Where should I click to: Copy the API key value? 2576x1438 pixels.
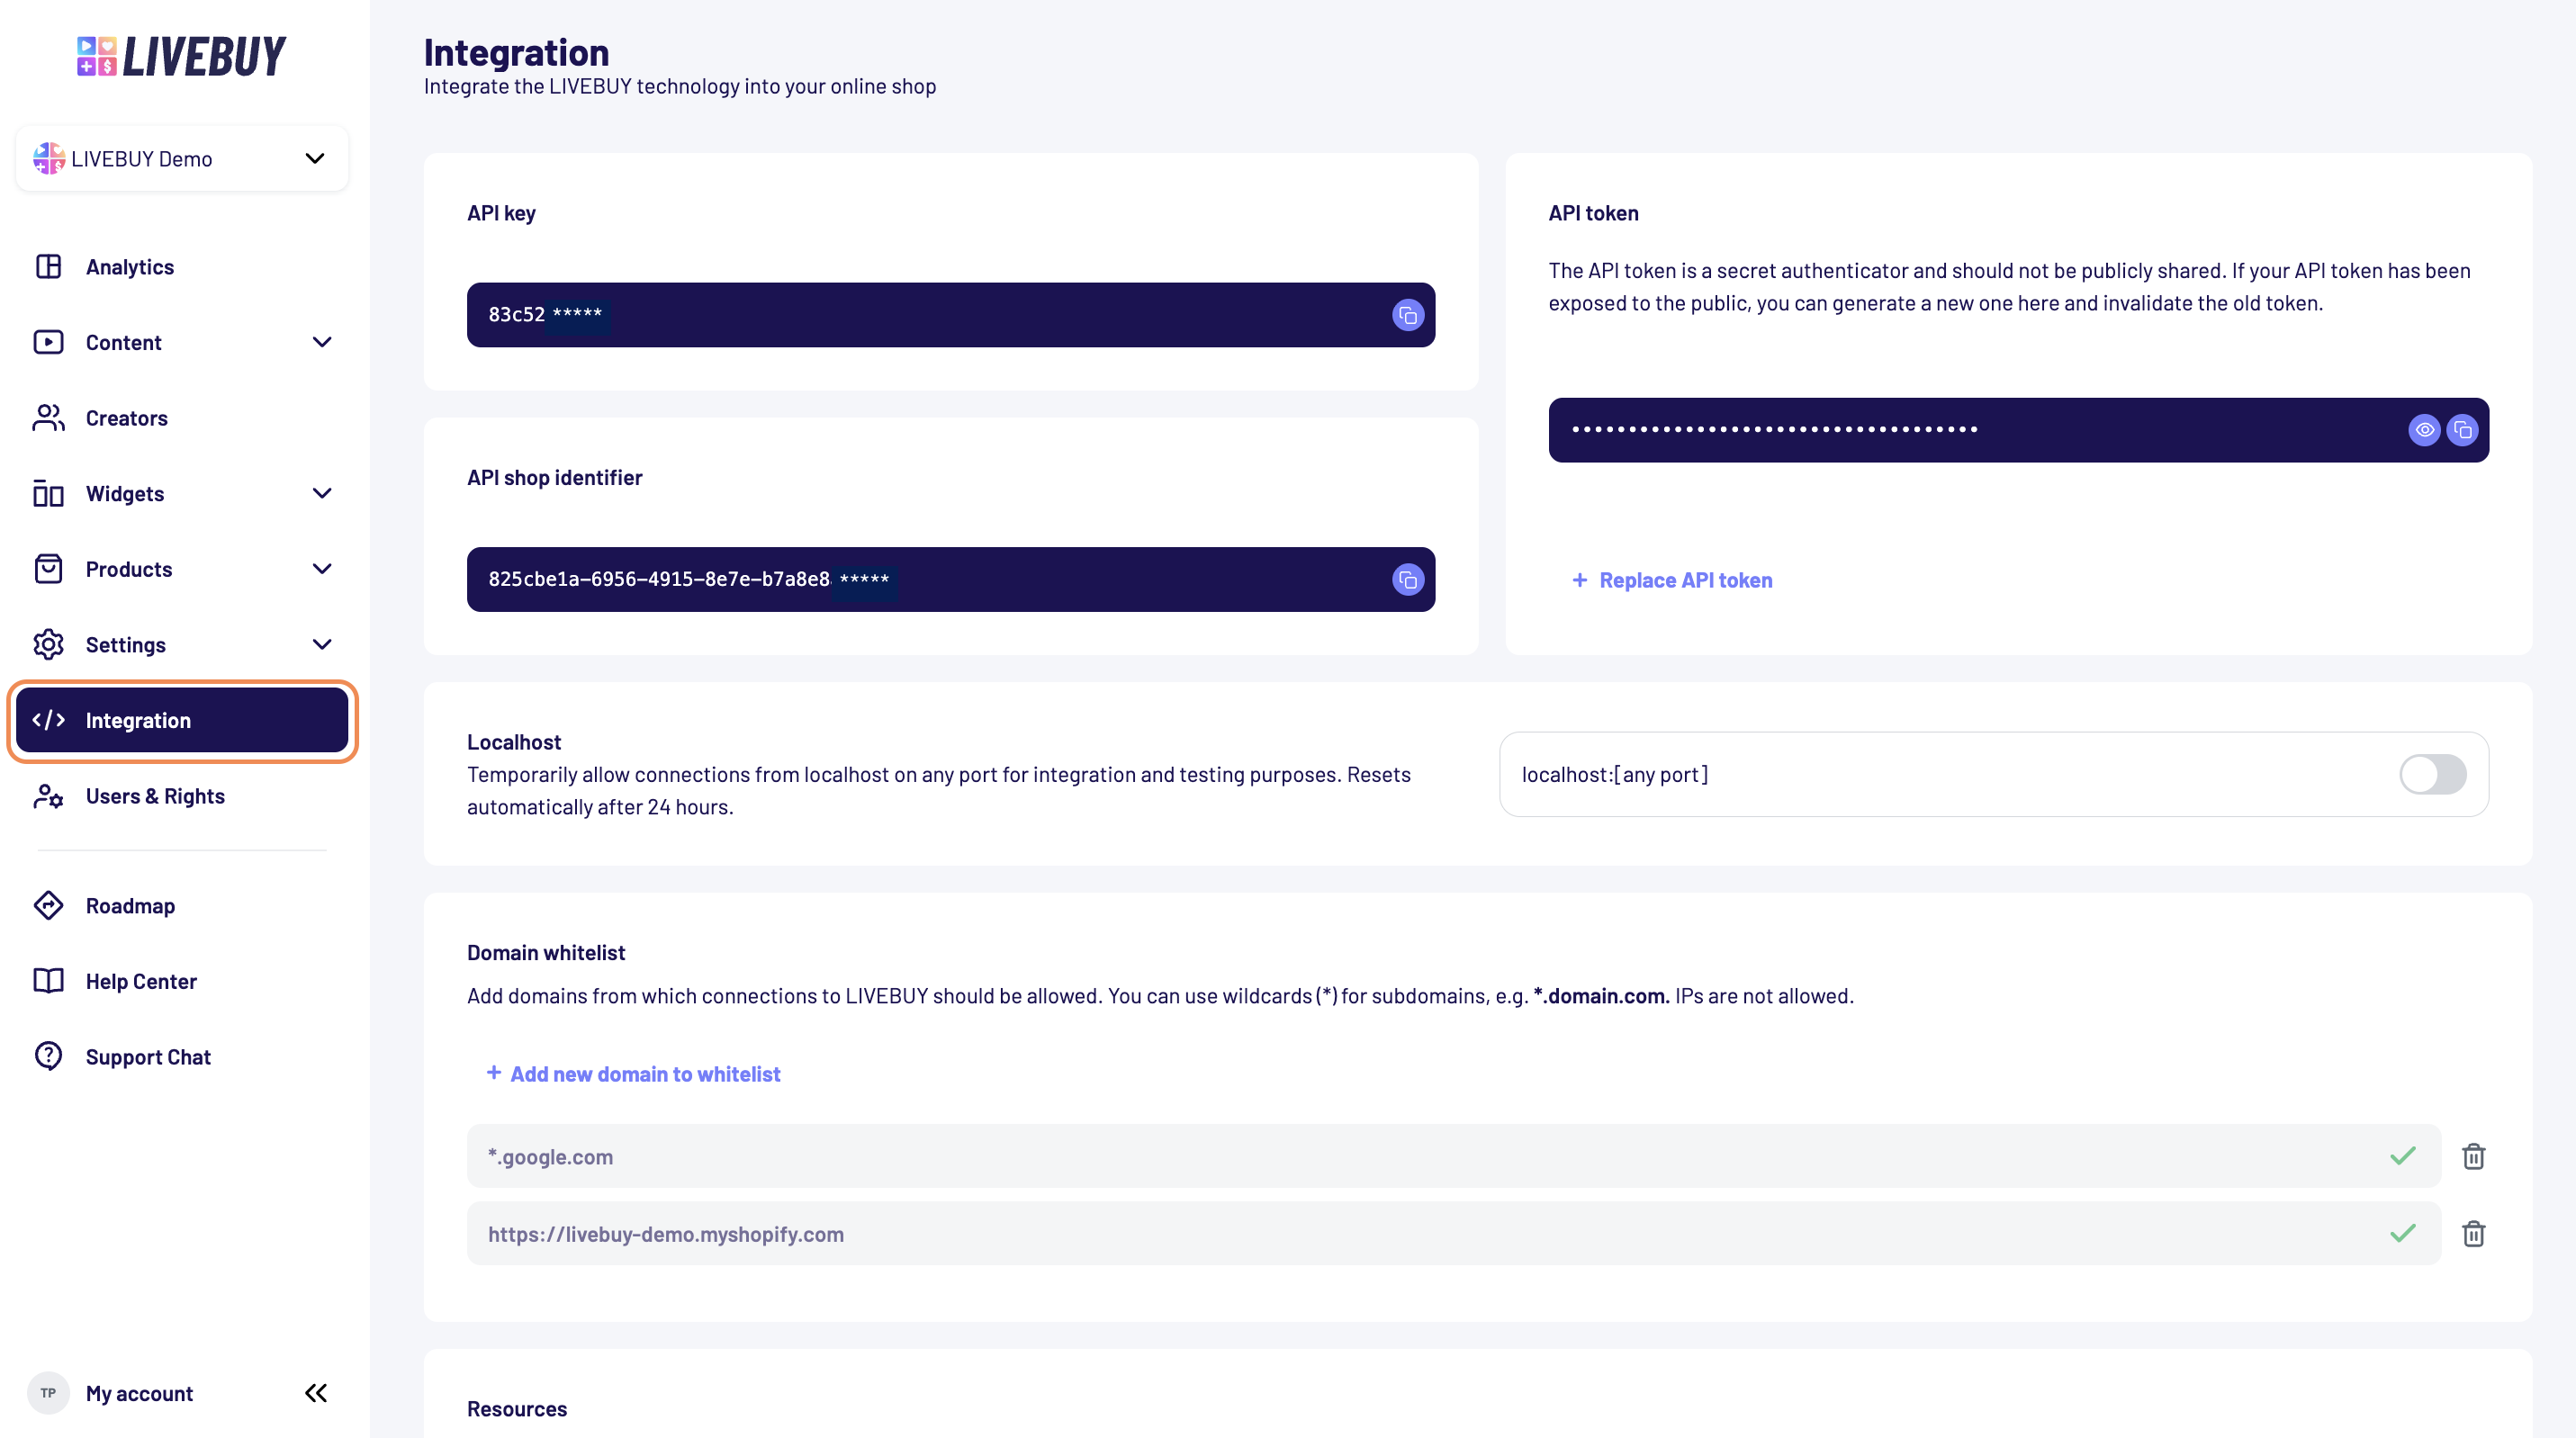(x=1407, y=315)
